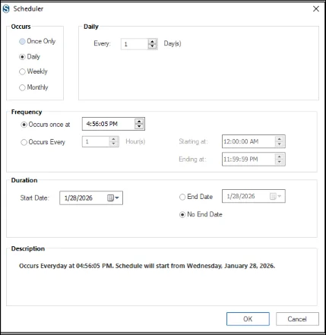The height and width of the screenshot is (335, 326).
Task: Click the Scheduler title text
Action: click(28, 9)
